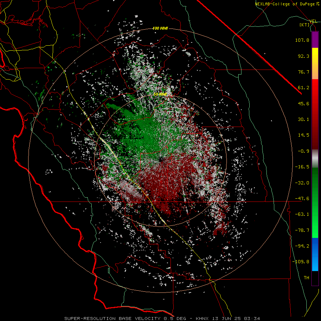Screen dimensions: 321x321
Task: Click the 100 NMI range ring label
Action: (x=160, y=28)
